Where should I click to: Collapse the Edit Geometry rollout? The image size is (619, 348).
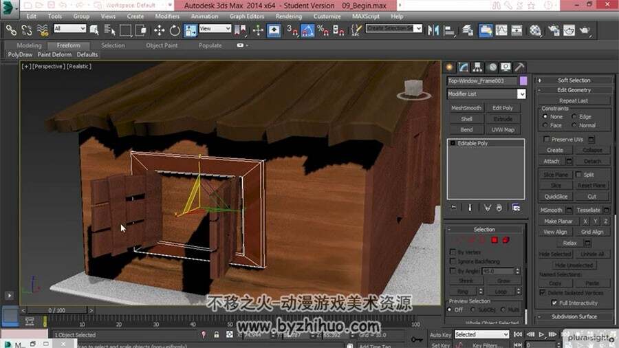(x=574, y=90)
